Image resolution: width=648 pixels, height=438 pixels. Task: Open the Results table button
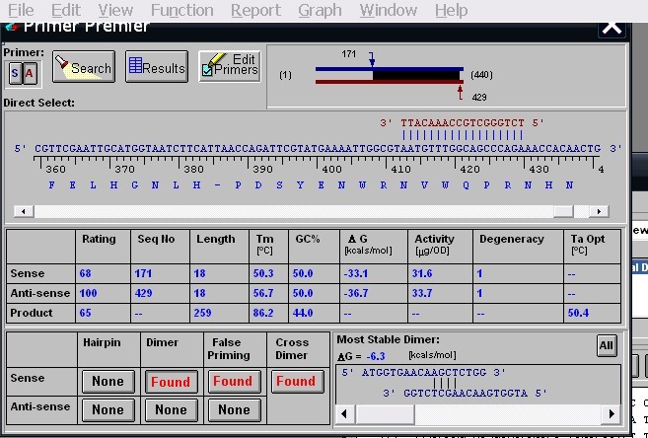click(x=157, y=66)
